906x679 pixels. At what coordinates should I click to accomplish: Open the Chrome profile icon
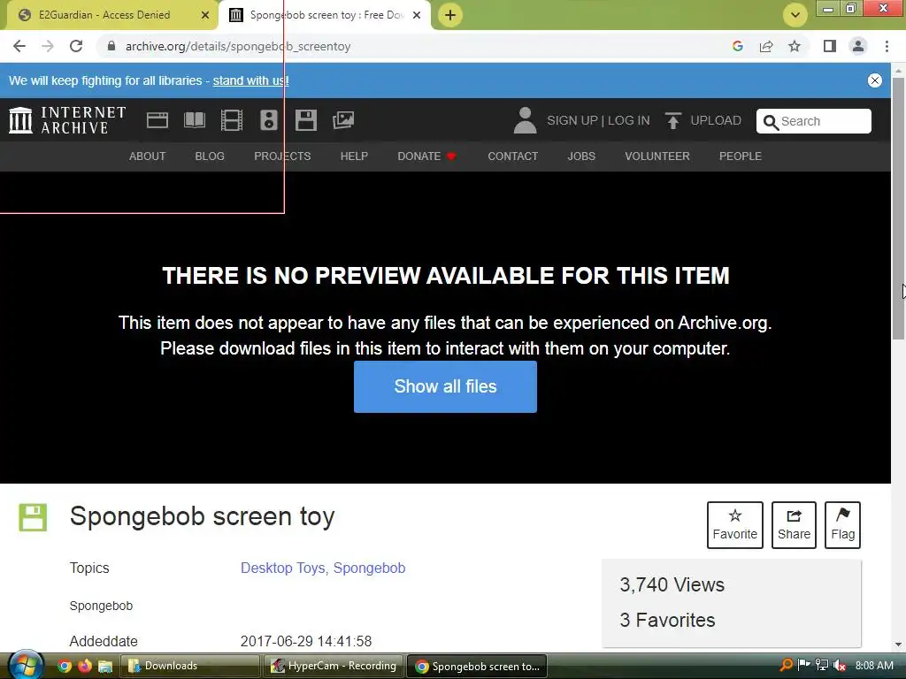tap(858, 46)
